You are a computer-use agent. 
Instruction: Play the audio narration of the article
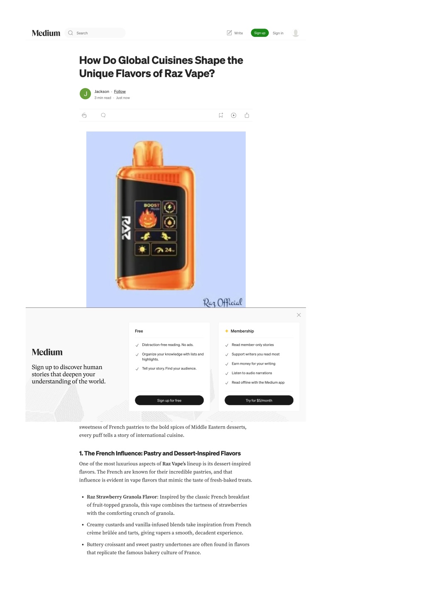[x=234, y=115]
